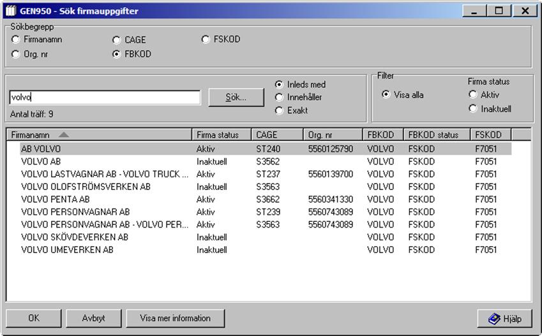The height and width of the screenshot is (336, 542).
Task: Select the VOLVO AB row
Action: (x=266, y=161)
